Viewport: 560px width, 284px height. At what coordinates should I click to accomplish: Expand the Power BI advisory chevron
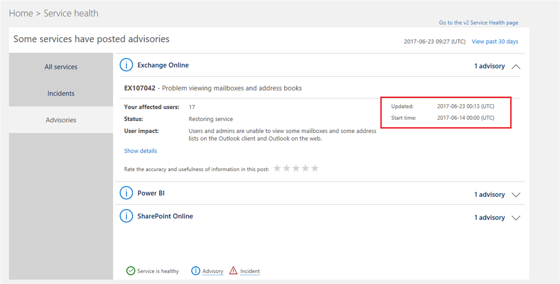[516, 195]
